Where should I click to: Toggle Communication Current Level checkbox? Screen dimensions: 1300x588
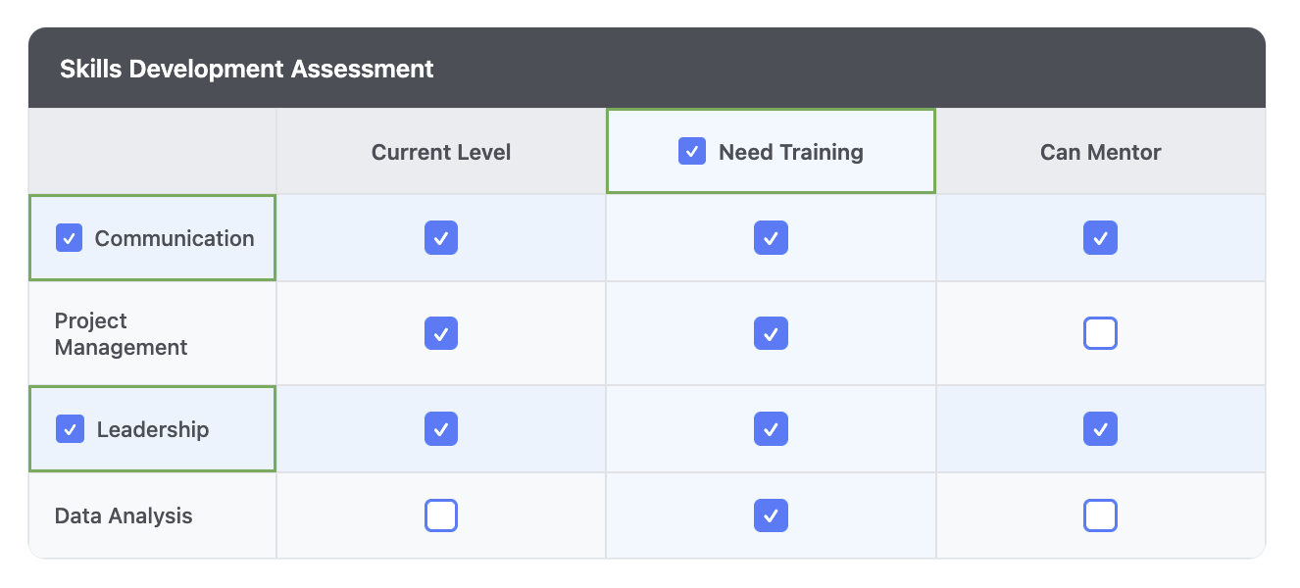click(x=441, y=238)
